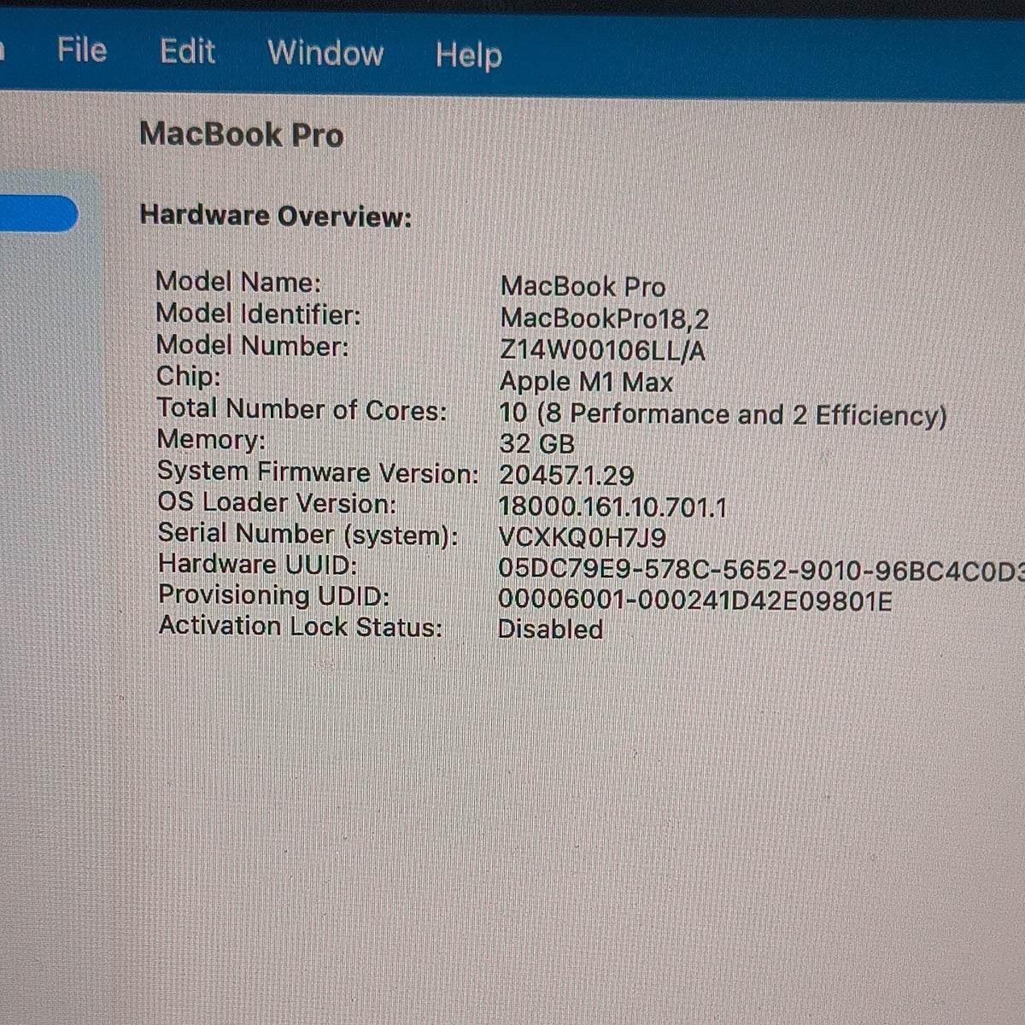Select serial number VCXKQ0H7J9
The width and height of the screenshot is (1025, 1025).
[x=582, y=538]
